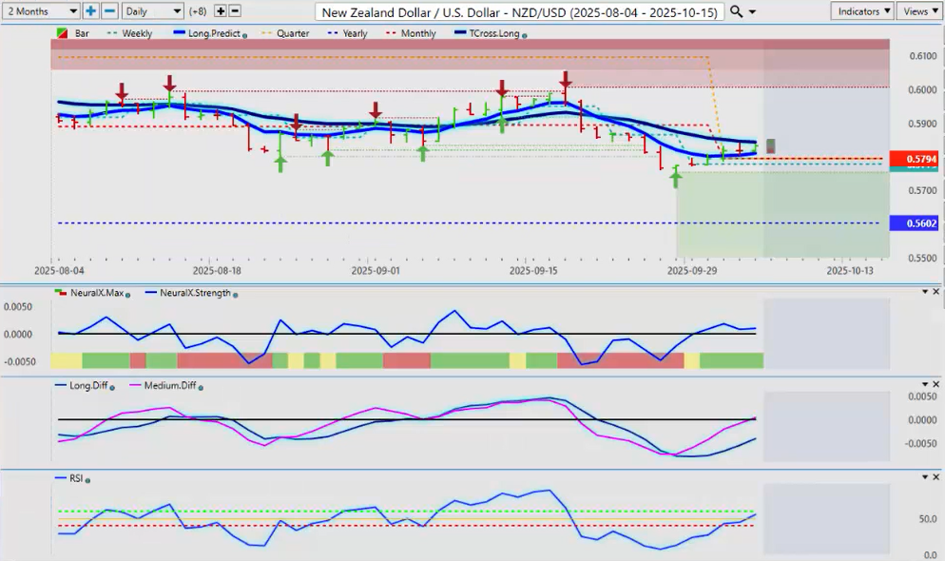The height and width of the screenshot is (561, 945).
Task: Click the blue plus zoom-in timeframe button
Action: pyautogui.click(x=90, y=11)
